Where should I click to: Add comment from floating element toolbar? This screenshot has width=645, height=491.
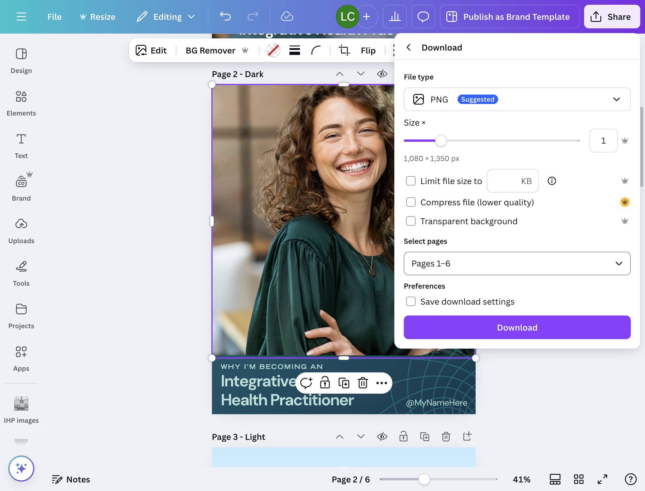click(306, 383)
